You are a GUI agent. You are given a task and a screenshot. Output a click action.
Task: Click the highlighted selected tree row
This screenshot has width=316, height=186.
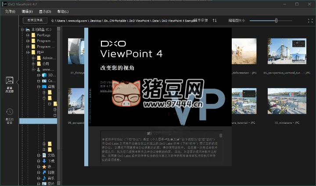[38, 121]
